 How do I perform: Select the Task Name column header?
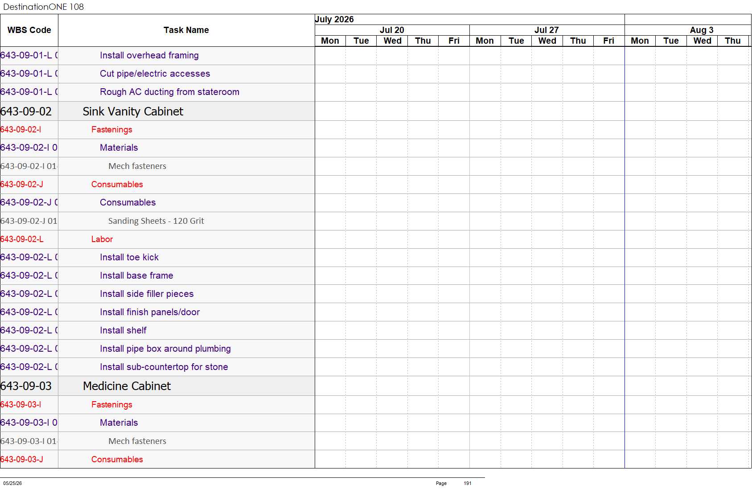[x=186, y=30]
